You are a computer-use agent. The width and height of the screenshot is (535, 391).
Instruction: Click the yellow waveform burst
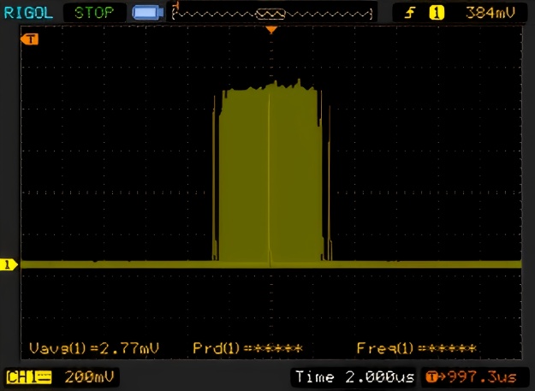point(270,171)
